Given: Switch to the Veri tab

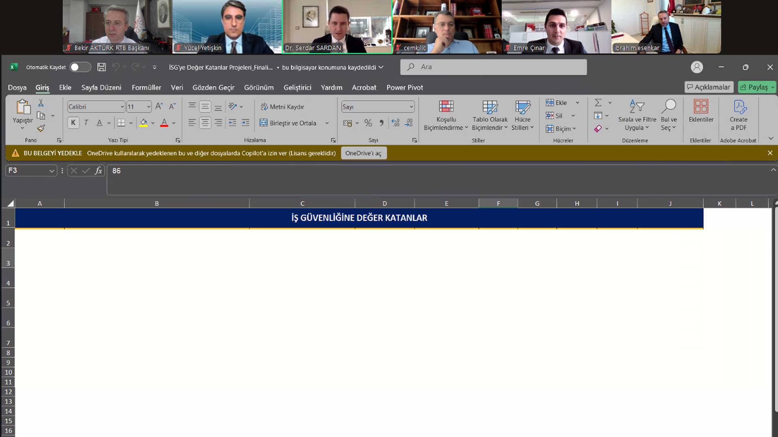Looking at the screenshot, I should click(x=177, y=87).
